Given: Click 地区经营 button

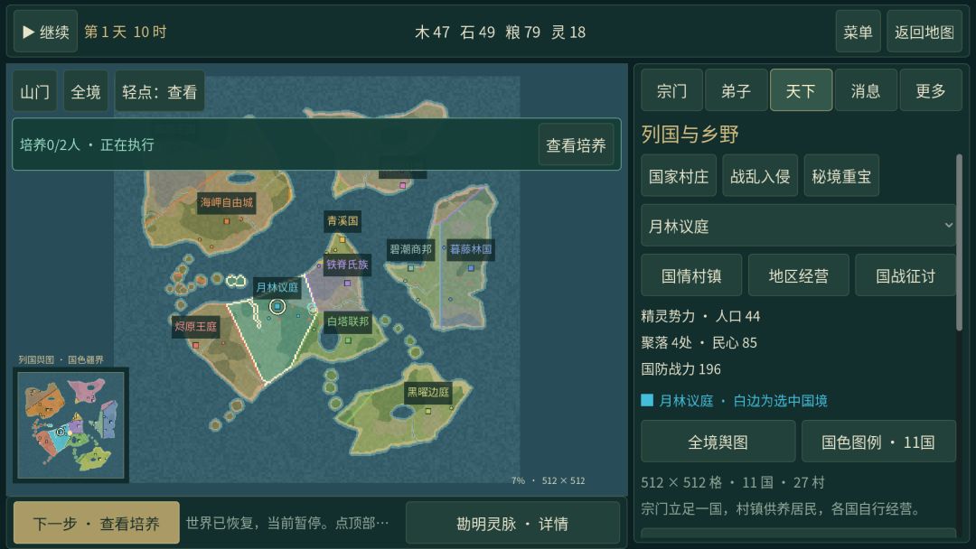Looking at the screenshot, I should [x=799, y=275].
